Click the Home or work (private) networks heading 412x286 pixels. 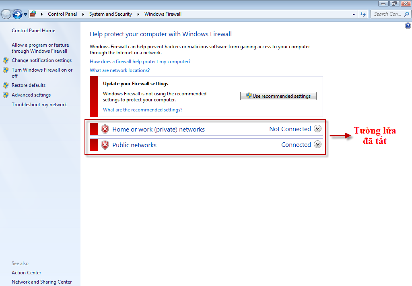point(159,130)
